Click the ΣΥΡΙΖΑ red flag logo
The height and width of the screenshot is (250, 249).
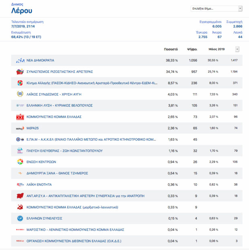pos(20,72)
